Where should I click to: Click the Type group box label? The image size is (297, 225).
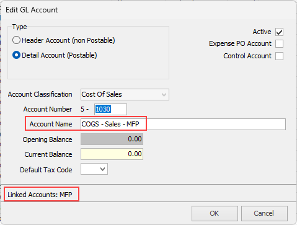pyautogui.click(x=19, y=27)
